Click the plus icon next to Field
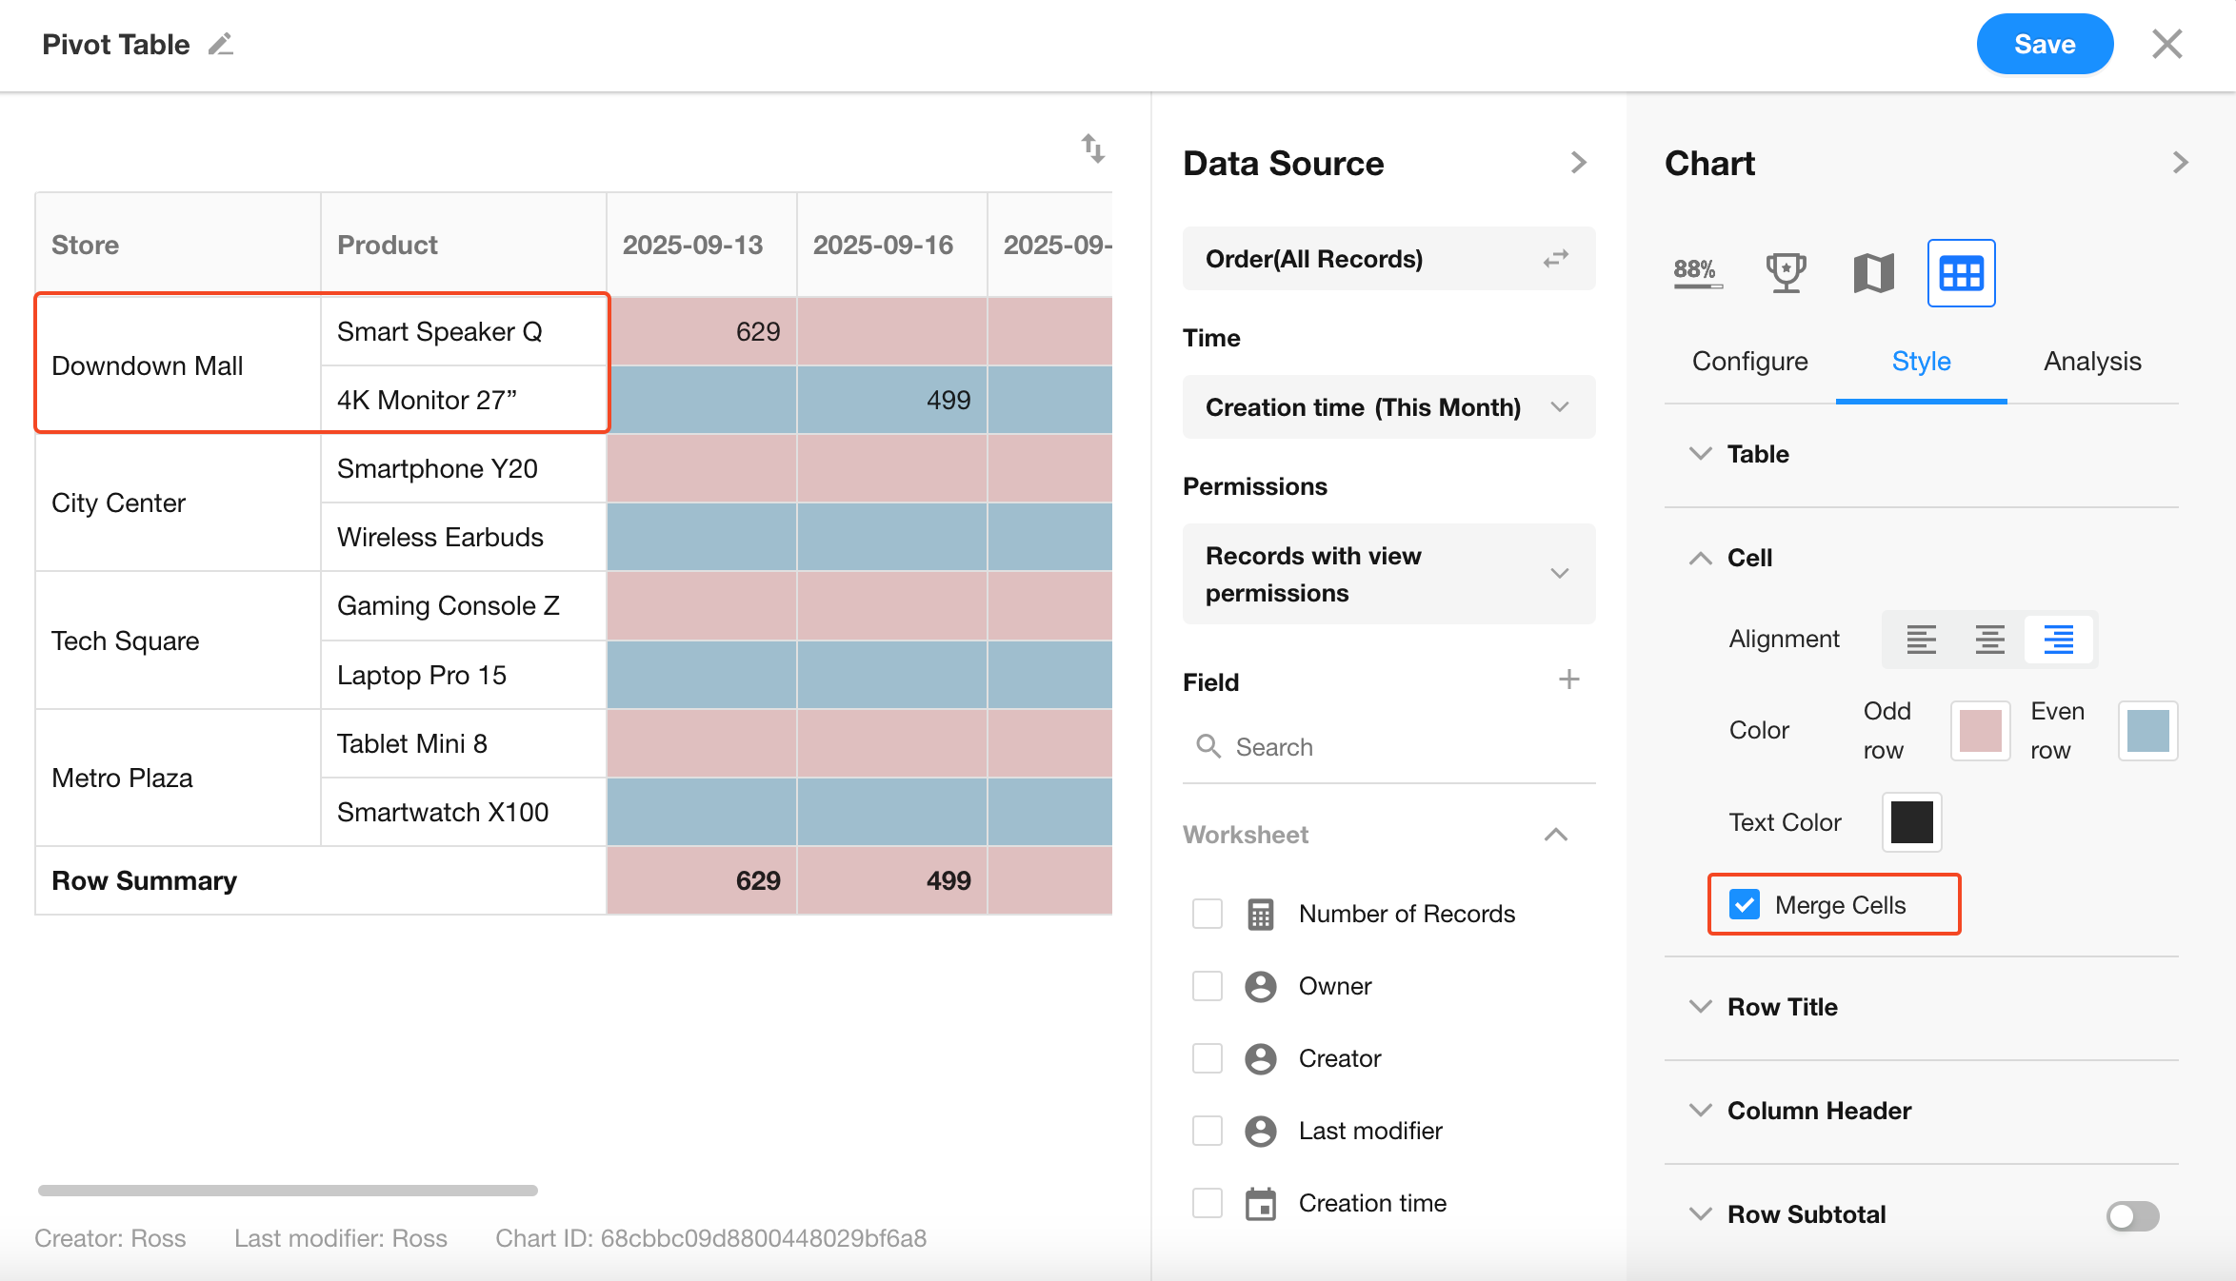This screenshot has height=1281, width=2236. 1568,680
